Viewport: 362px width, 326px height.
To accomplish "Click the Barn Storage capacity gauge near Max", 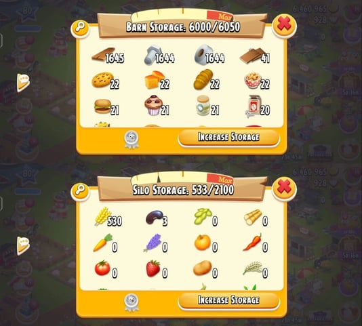I will pyautogui.click(x=182, y=15).
